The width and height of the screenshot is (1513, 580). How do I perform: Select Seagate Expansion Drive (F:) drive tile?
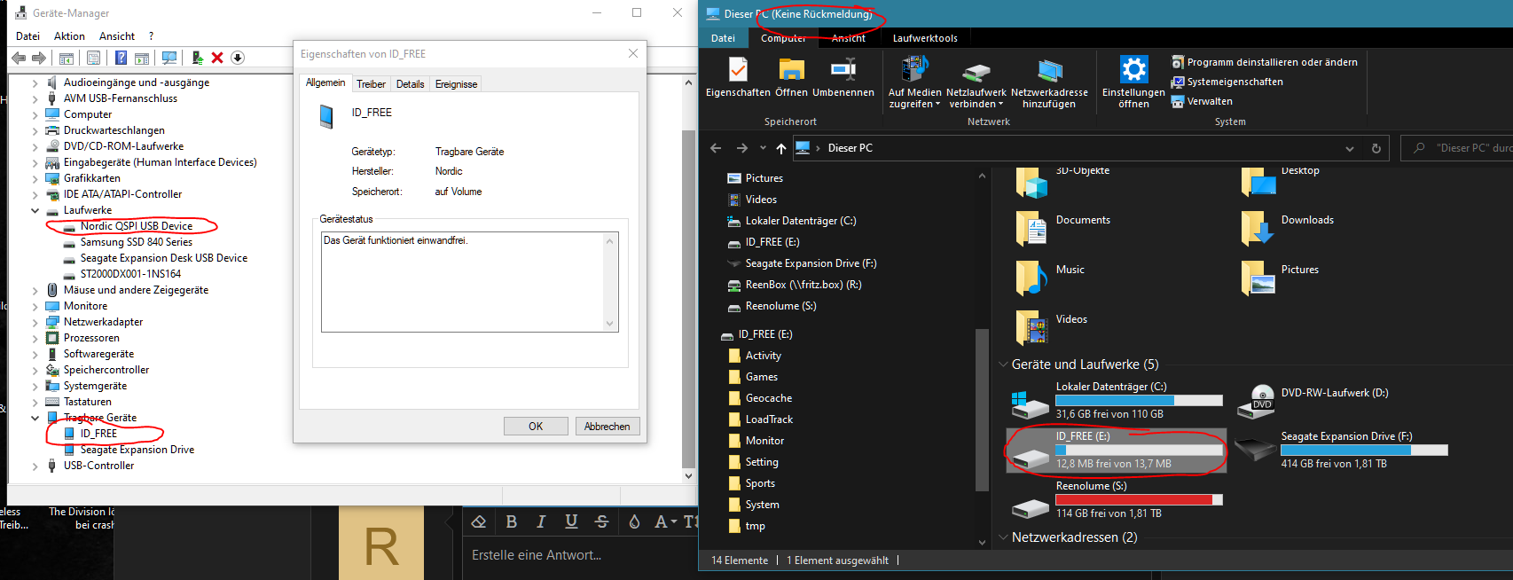pos(1343,450)
